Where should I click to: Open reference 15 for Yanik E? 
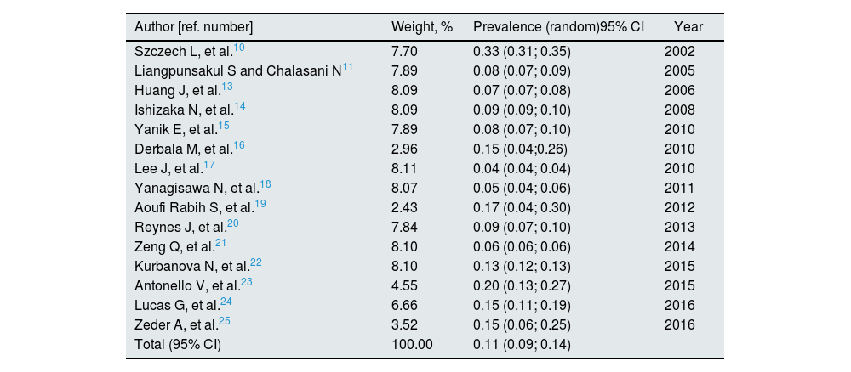click(224, 126)
